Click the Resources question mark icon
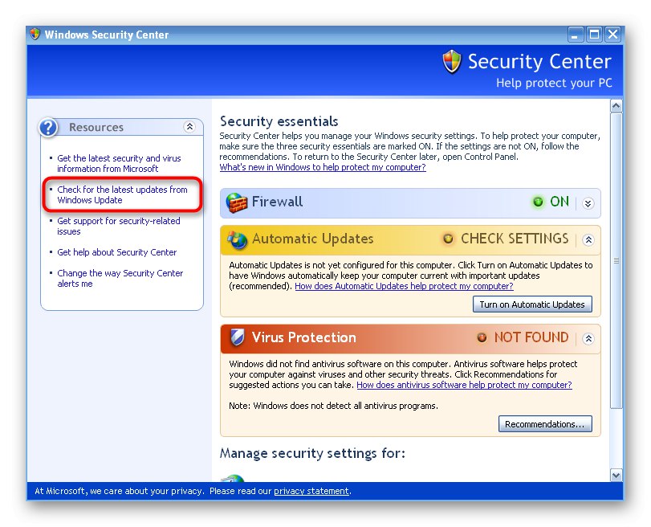This screenshot has width=651, height=527. pyautogui.click(x=49, y=127)
